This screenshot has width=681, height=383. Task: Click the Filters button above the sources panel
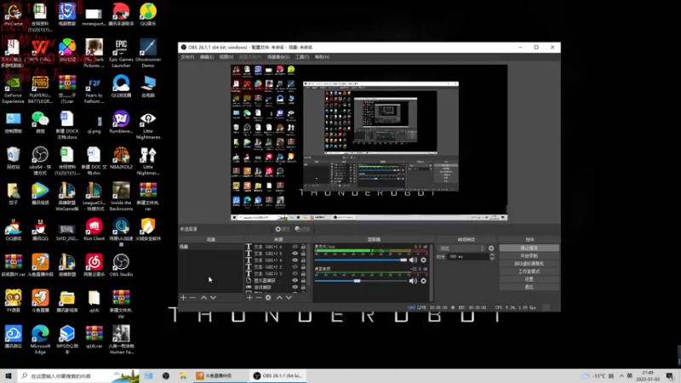pos(303,229)
